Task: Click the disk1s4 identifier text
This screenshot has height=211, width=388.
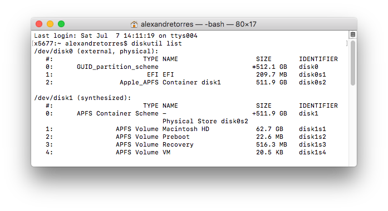Action: (312, 152)
